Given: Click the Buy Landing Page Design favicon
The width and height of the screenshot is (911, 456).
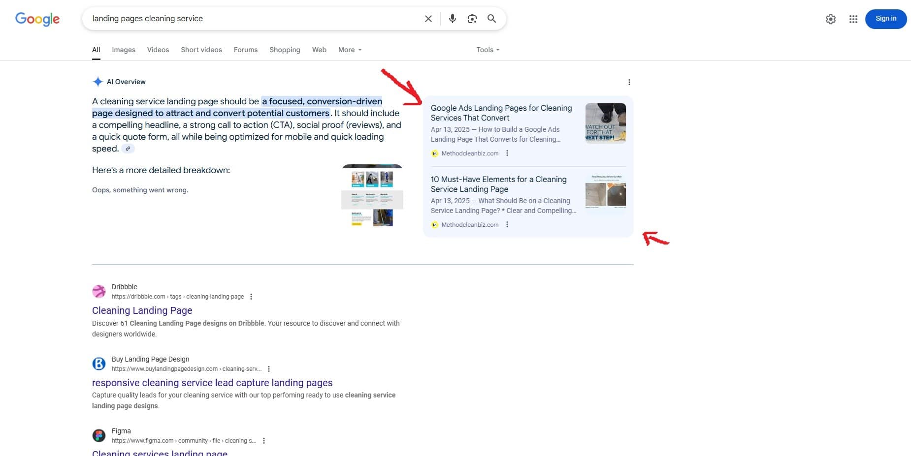Looking at the screenshot, I should coord(99,364).
